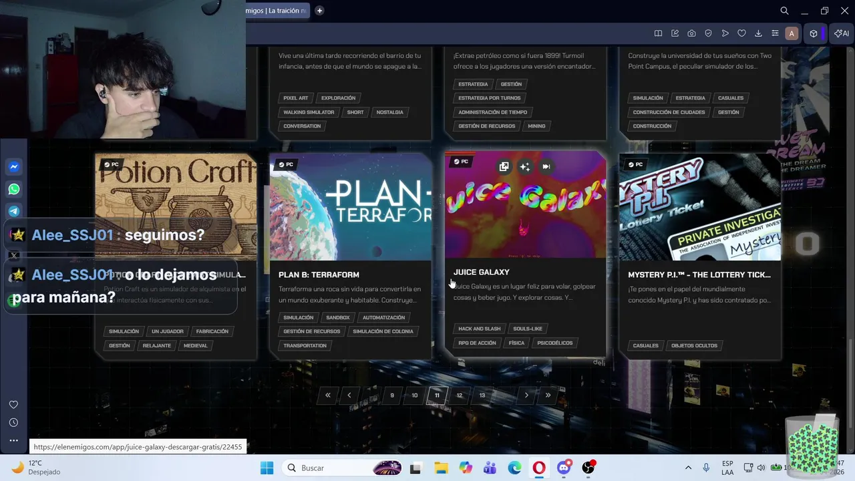Add page to bookmarks with heart icon

pos(741,33)
